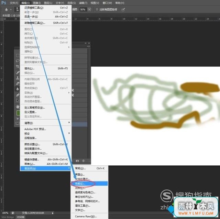Click the green foreground color swatch

[18, 113]
